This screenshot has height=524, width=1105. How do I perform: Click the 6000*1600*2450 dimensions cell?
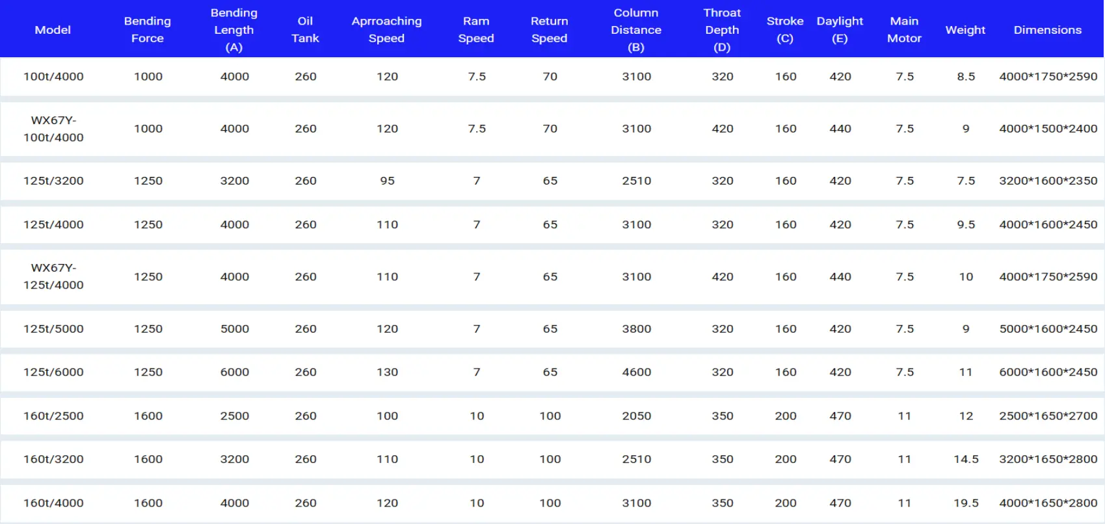[1048, 373]
